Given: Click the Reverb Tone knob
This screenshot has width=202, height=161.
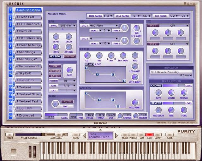Looking at the screenshot, I should point(184,110).
